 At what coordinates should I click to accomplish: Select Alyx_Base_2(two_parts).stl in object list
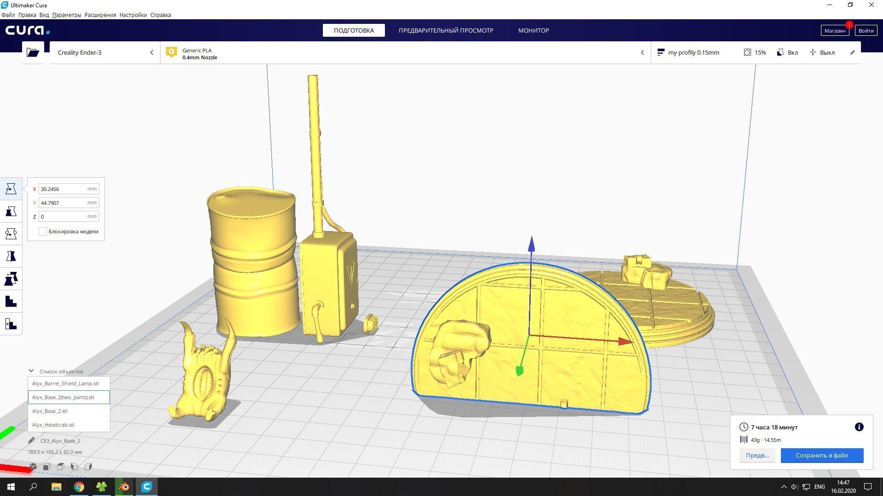point(69,397)
